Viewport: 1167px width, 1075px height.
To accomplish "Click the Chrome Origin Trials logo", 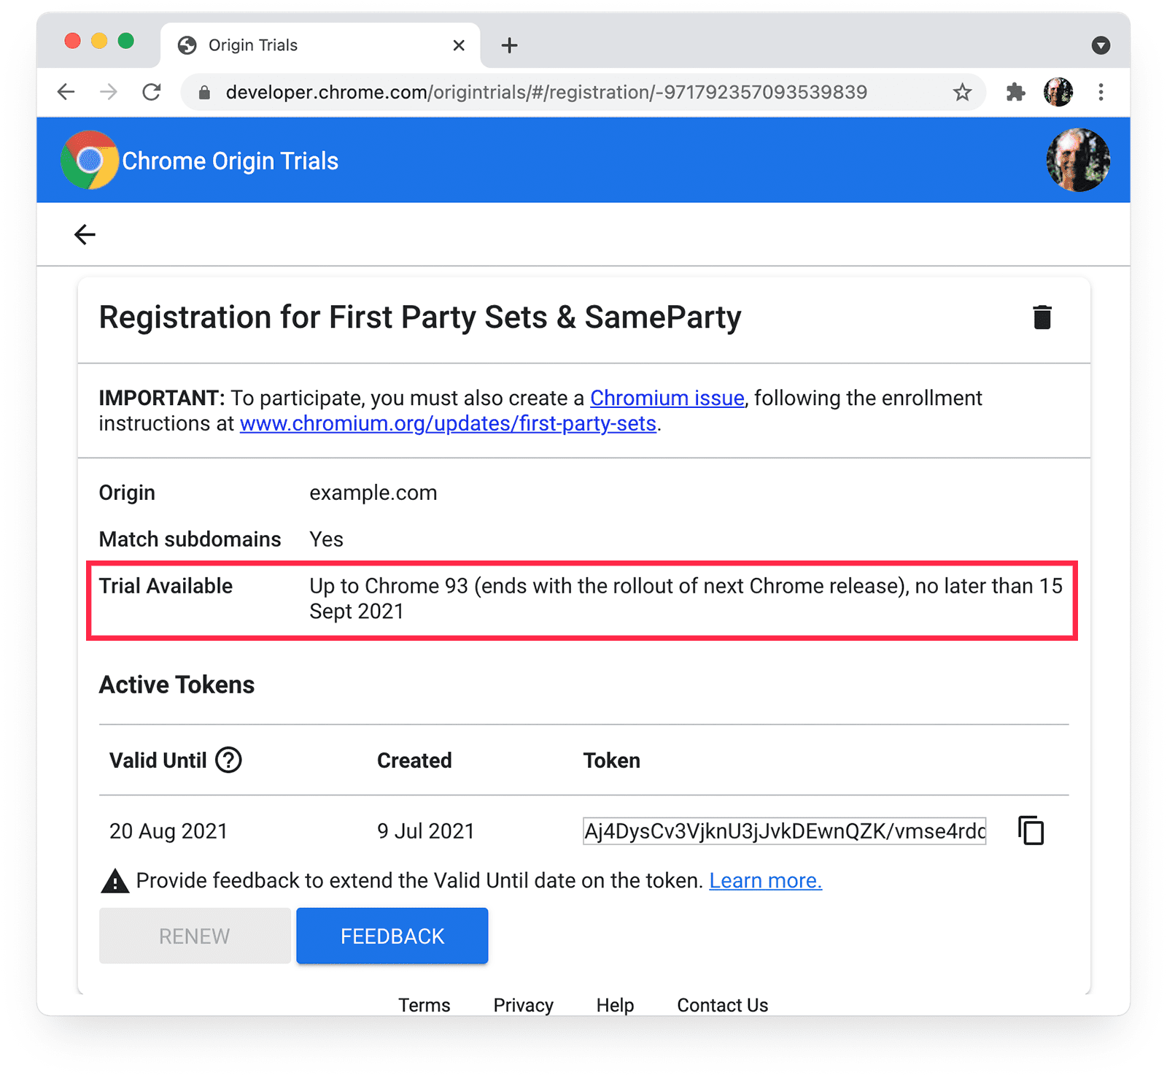I will click(89, 160).
